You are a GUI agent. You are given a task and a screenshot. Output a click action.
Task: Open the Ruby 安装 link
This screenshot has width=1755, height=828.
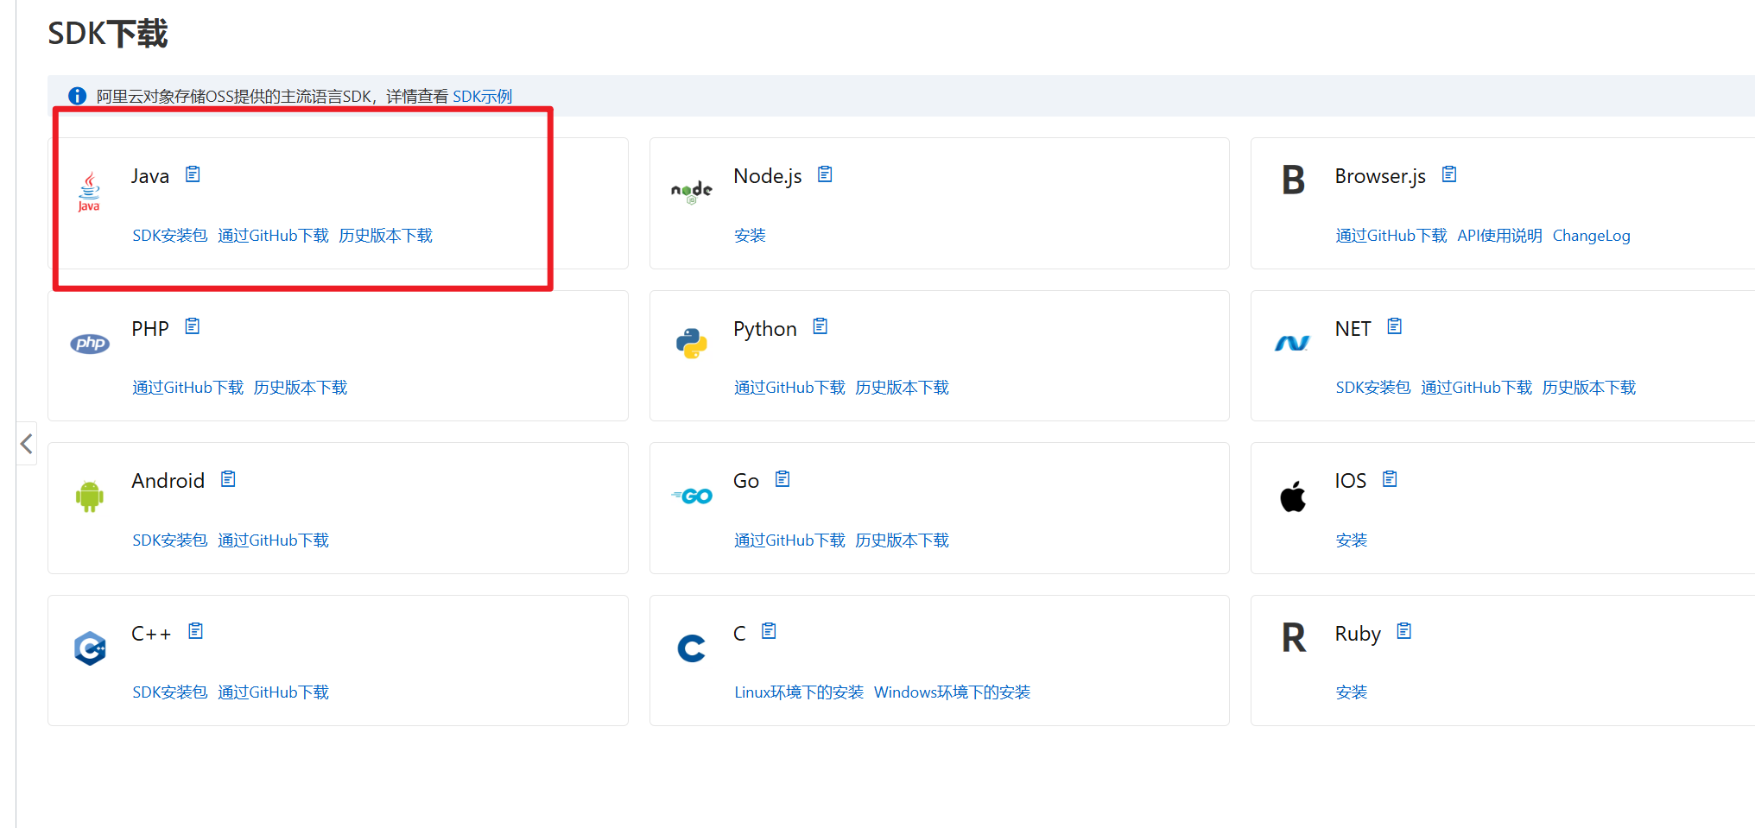click(1352, 692)
